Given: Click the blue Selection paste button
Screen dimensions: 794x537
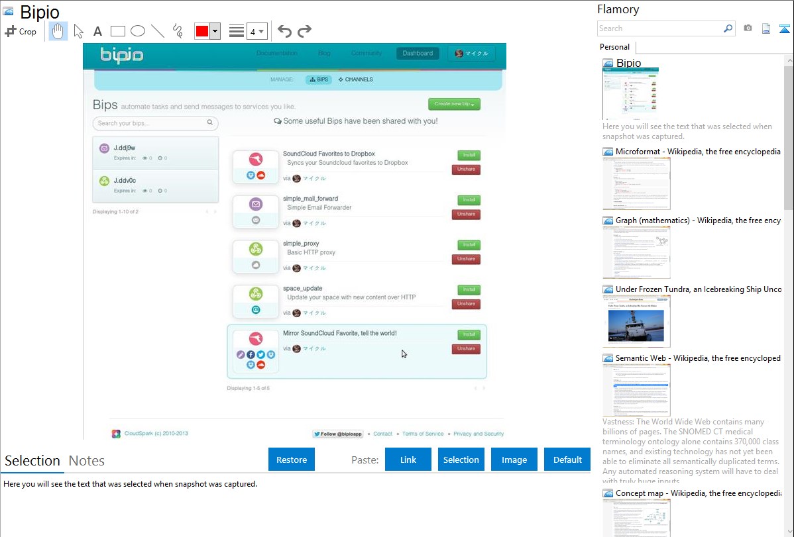Looking at the screenshot, I should [x=461, y=460].
